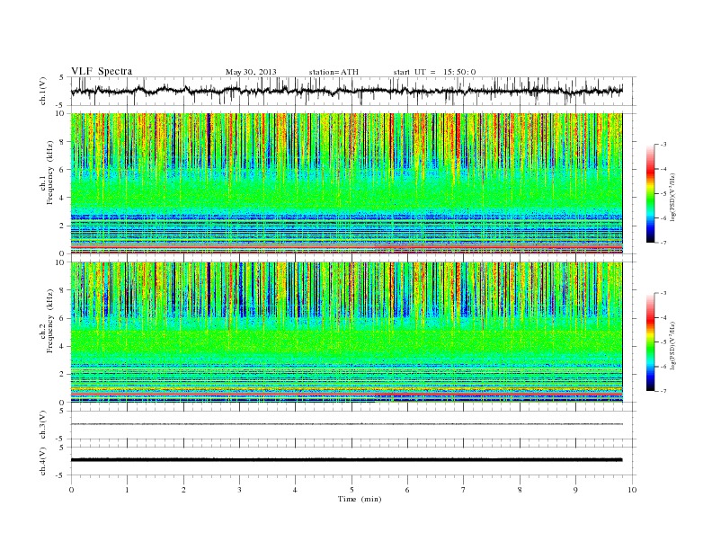The image size is (712, 550).
Task: Click the 'VLF Spectra' title text
Action: tap(102, 71)
